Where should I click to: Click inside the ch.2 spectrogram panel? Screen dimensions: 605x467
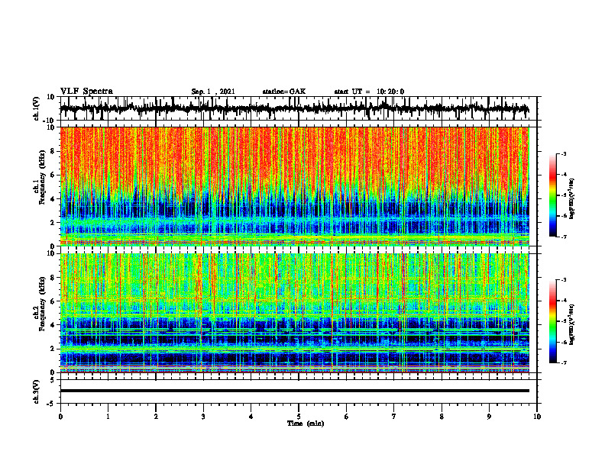coord(294,313)
